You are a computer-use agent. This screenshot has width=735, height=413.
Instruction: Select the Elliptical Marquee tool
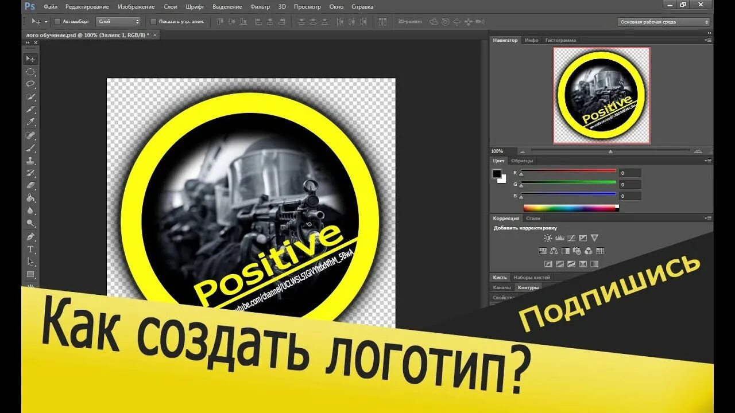(x=31, y=72)
